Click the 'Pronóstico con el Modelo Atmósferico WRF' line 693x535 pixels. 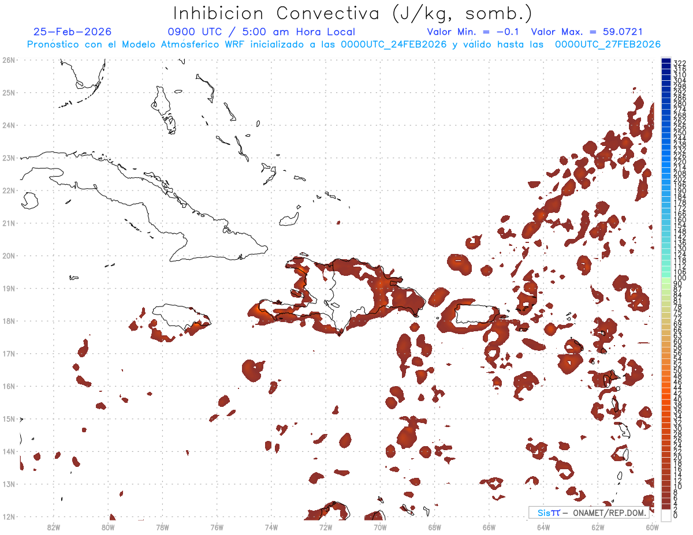(x=344, y=44)
